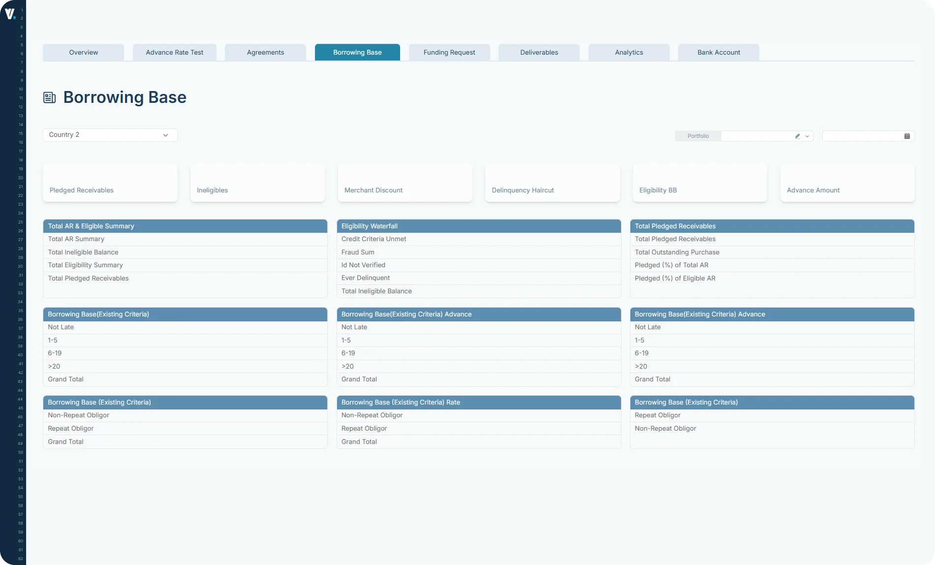Switch to the Bank Account tab
Image resolution: width=935 pixels, height=565 pixels.
[x=718, y=52]
